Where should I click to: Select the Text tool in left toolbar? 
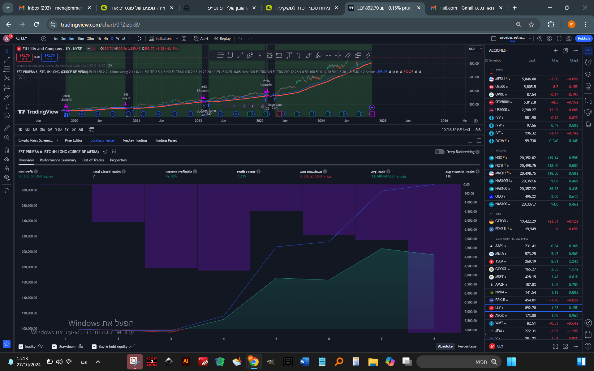click(x=6, y=106)
